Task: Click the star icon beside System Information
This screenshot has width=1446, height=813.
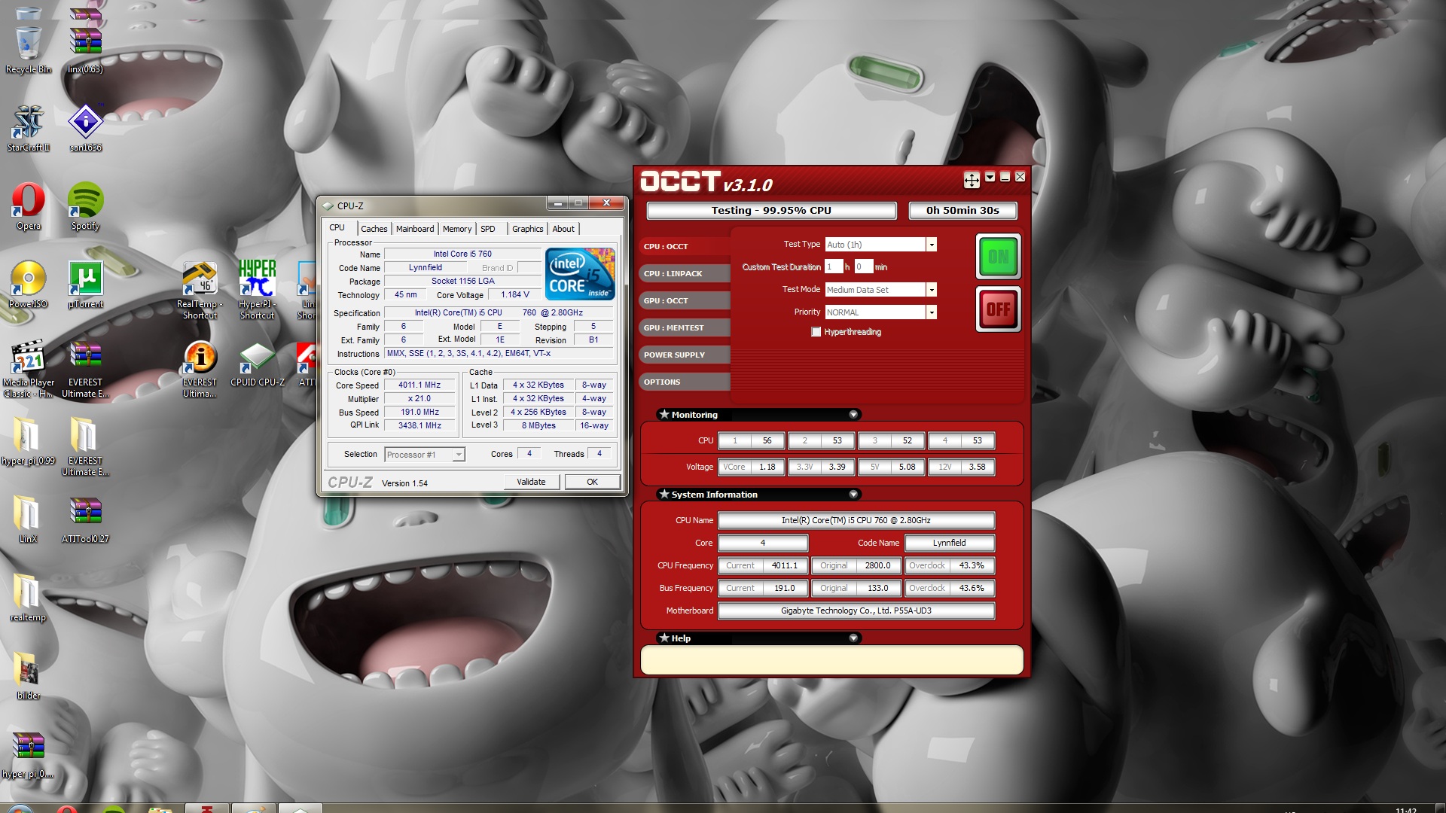Action: point(664,494)
